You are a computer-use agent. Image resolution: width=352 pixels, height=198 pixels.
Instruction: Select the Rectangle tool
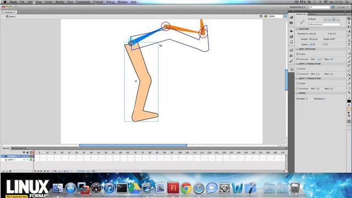coord(349,53)
